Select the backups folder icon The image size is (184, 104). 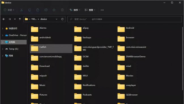(x=78, y=39)
